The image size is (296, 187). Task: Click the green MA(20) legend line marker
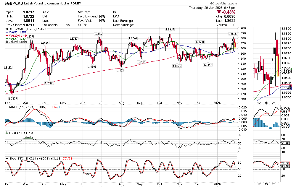tap(7, 39)
